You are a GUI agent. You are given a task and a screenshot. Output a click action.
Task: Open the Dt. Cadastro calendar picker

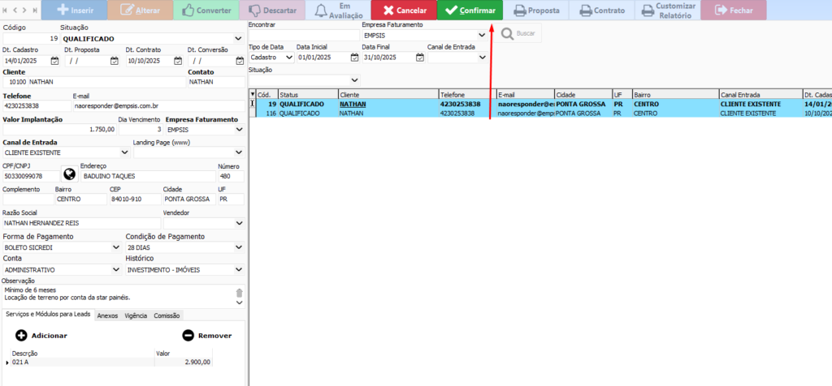[x=54, y=61]
